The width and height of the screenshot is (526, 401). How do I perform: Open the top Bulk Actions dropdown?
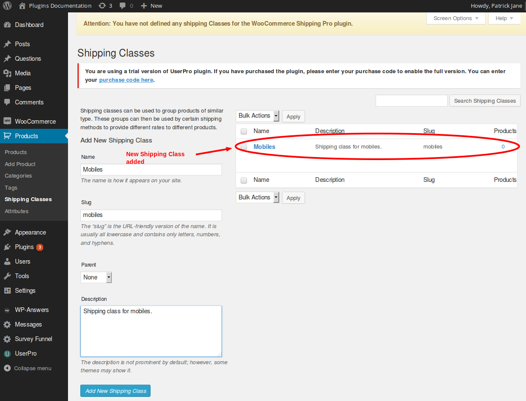point(257,116)
